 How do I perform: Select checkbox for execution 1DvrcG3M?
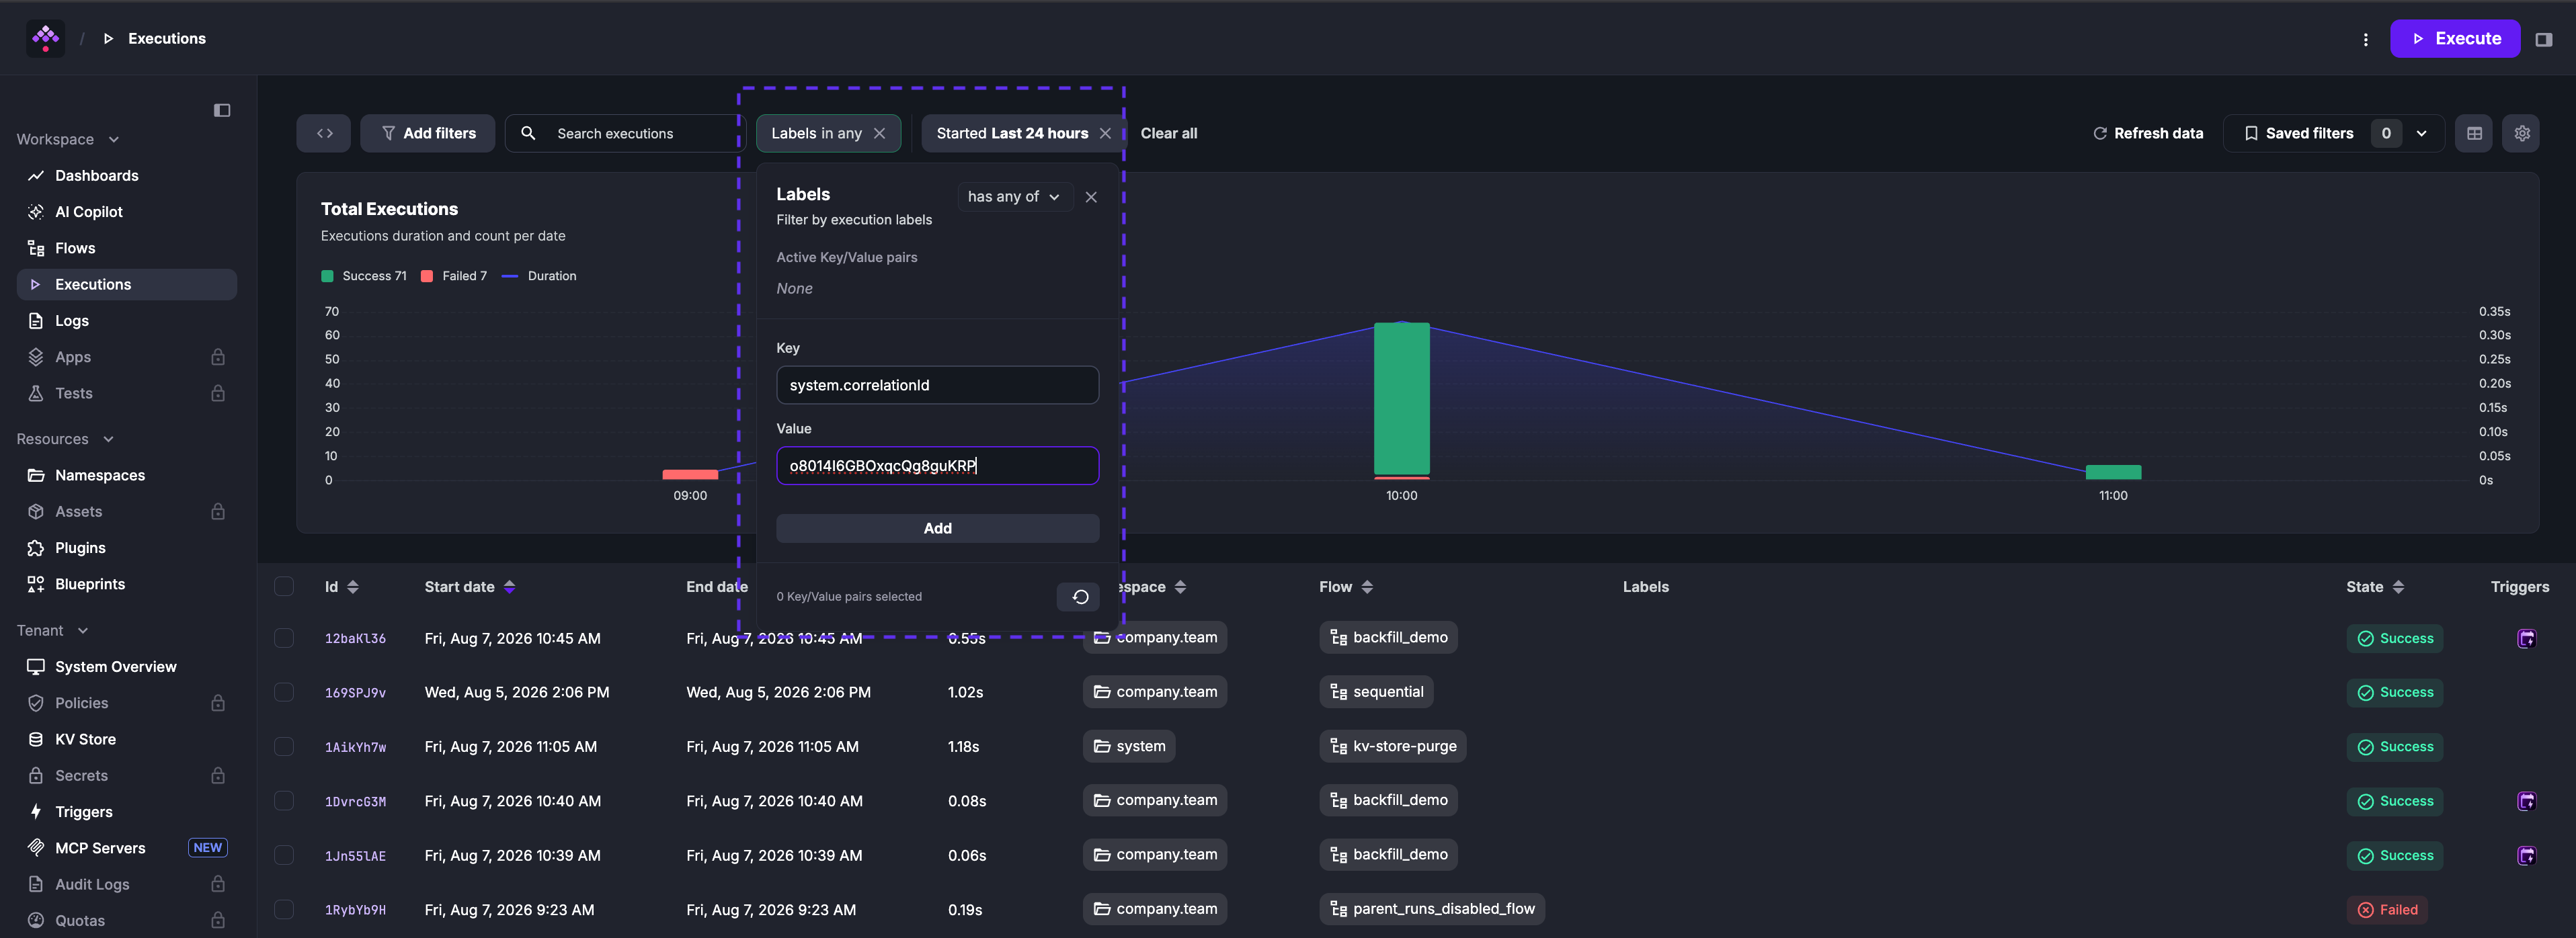(284, 801)
